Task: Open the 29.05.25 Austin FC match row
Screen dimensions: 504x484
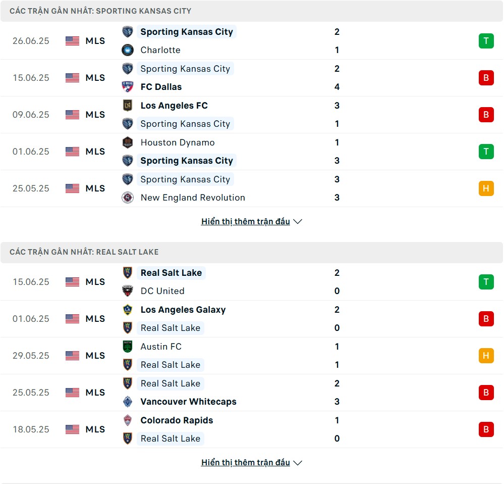Action: click(252, 356)
